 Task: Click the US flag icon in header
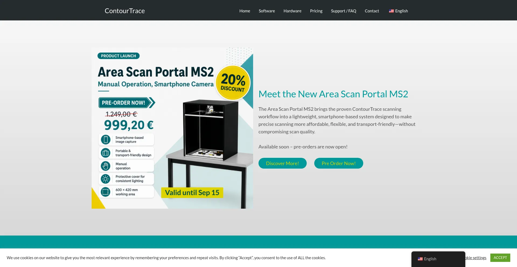(x=392, y=11)
